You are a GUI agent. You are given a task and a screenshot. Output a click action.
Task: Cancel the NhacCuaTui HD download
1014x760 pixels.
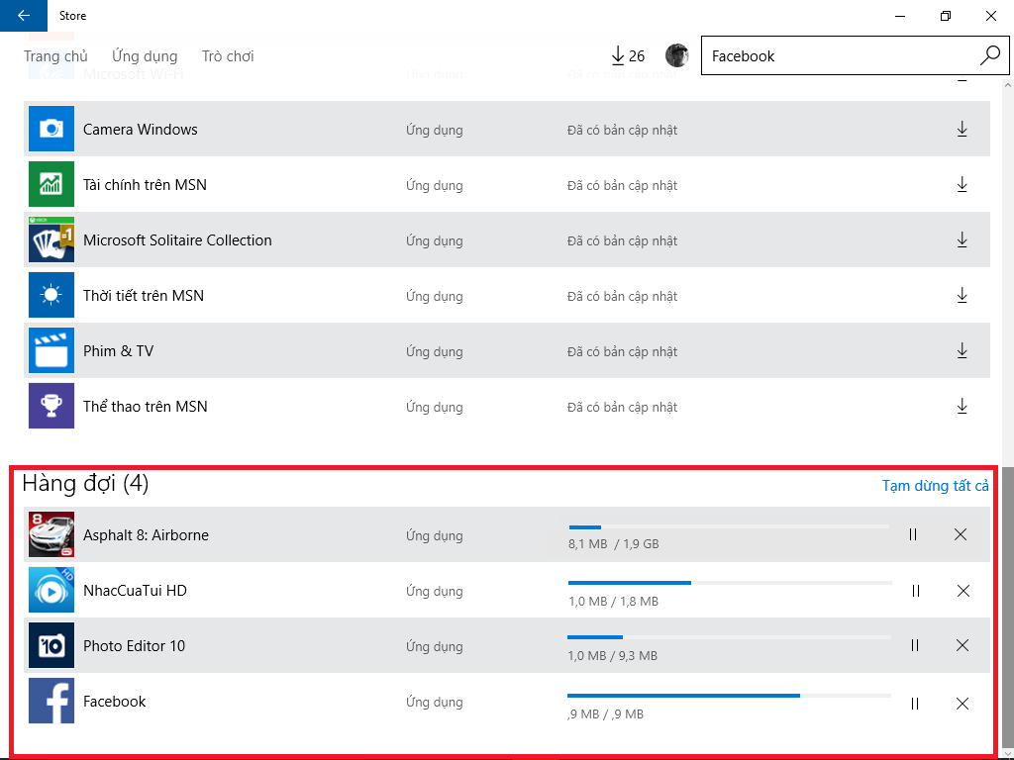point(963,591)
